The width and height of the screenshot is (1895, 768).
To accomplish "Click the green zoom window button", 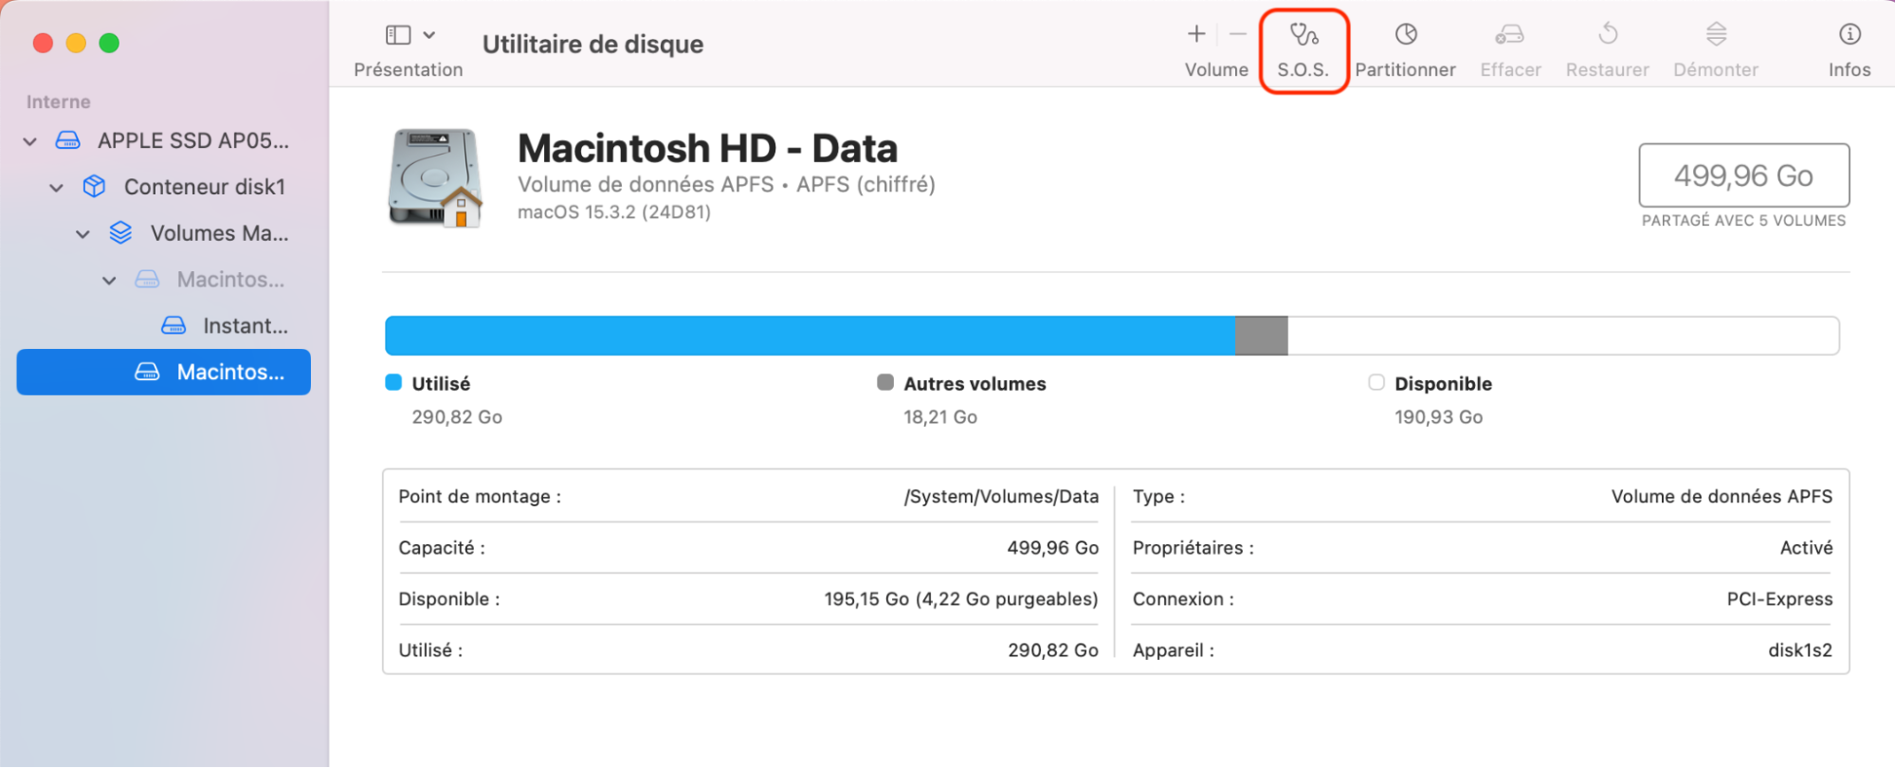I will tap(109, 43).
